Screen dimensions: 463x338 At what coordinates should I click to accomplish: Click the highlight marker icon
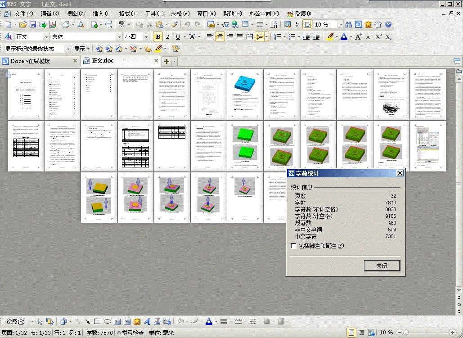pos(330,37)
